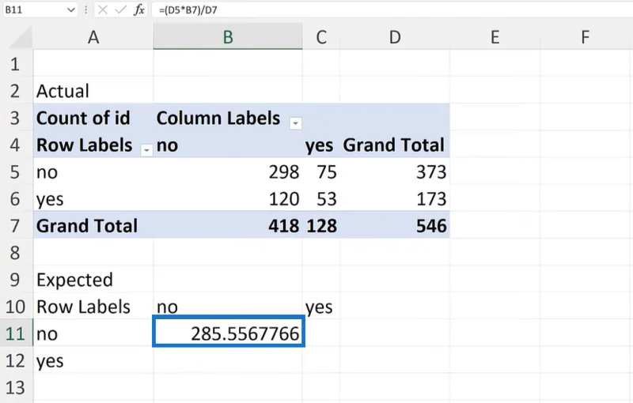
Task: Select the yes label in row 12
Action: coord(93,360)
